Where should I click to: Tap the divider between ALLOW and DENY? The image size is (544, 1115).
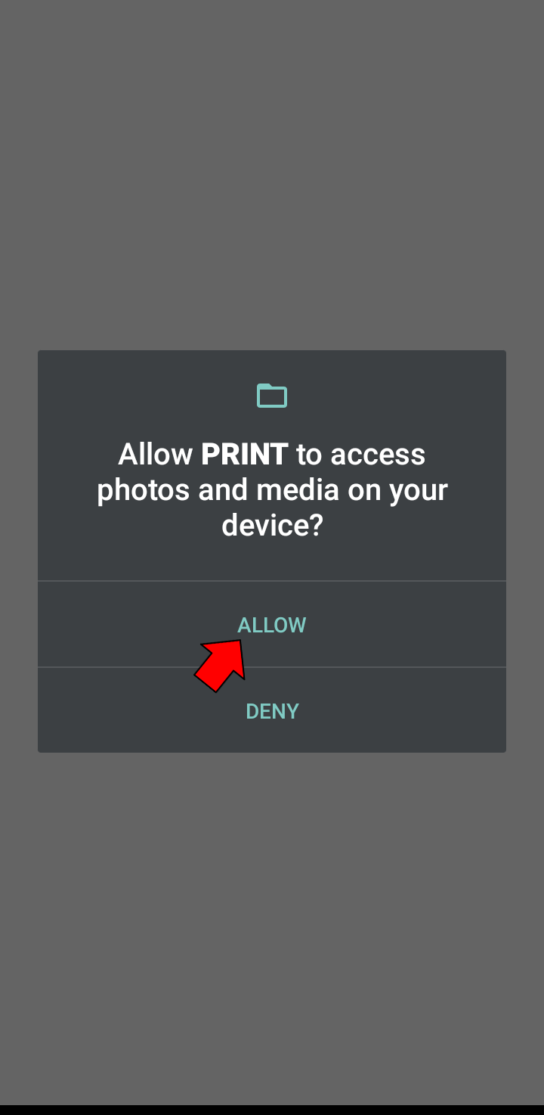click(x=272, y=667)
